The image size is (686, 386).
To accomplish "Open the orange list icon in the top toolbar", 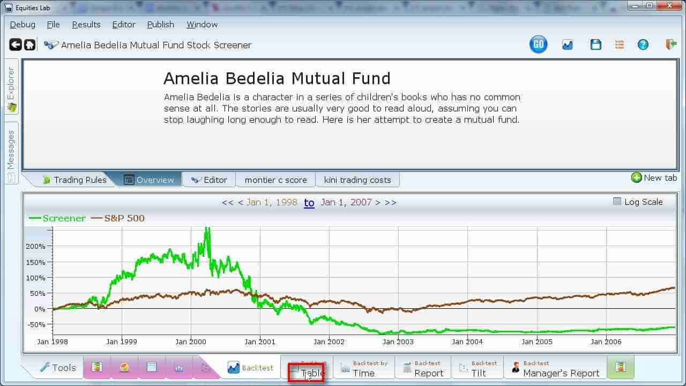I will tap(620, 45).
